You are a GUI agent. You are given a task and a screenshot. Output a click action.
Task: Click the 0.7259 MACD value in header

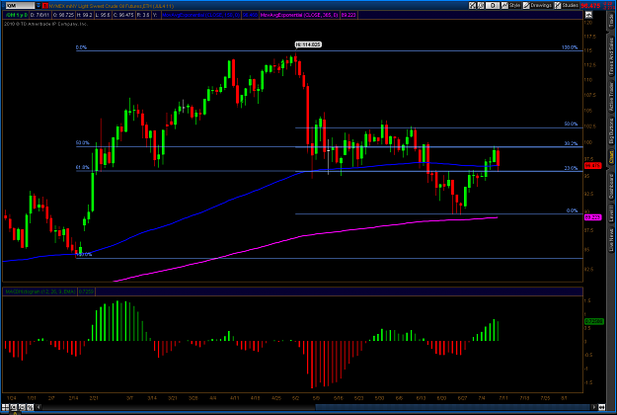pos(86,291)
